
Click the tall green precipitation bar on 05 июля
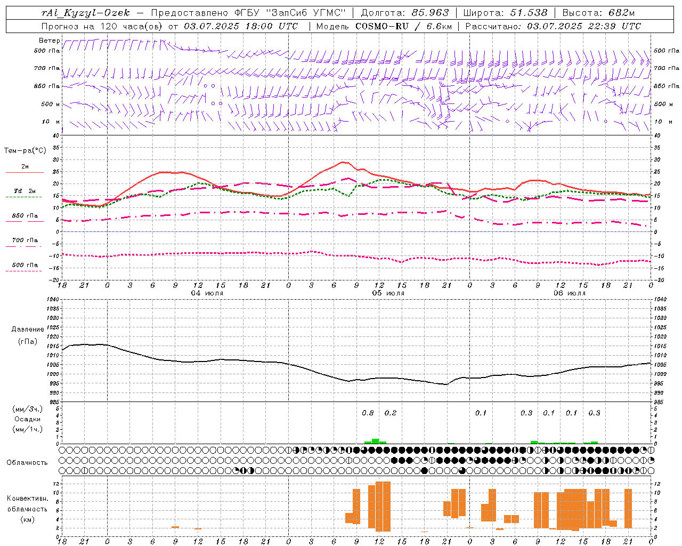click(x=375, y=441)
